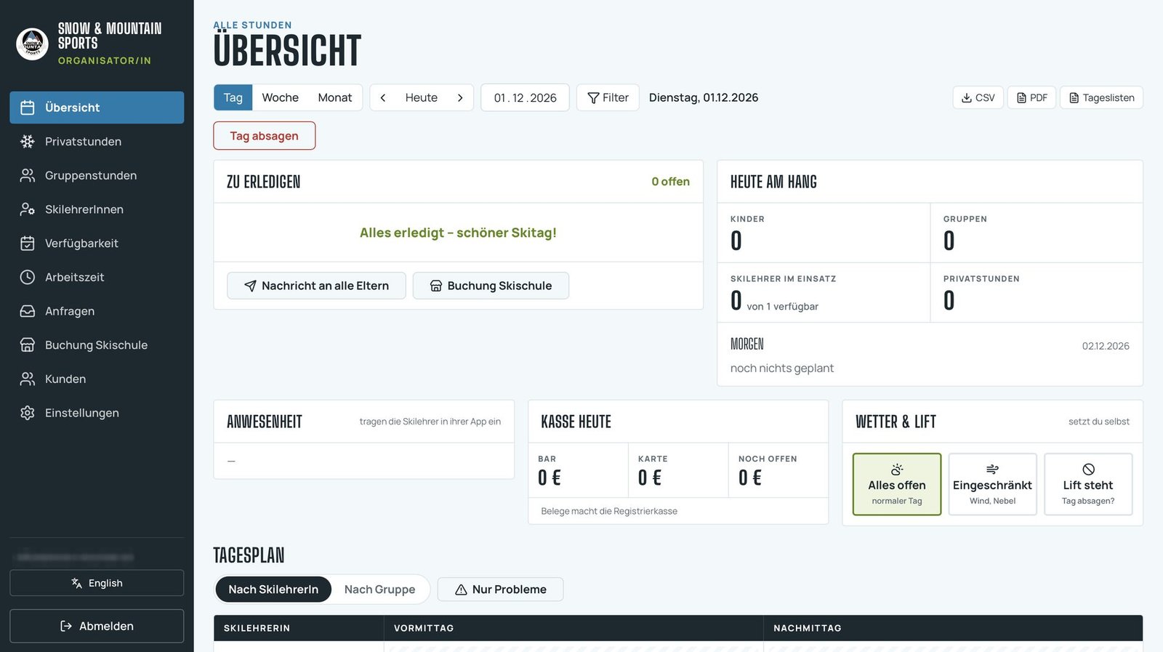This screenshot has width=1163, height=652.
Task: Select the Tag view
Action: [x=233, y=97]
